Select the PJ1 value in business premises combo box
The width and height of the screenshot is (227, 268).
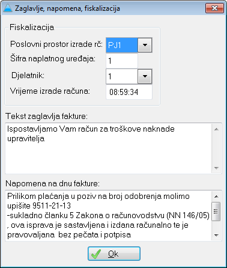coord(122,45)
